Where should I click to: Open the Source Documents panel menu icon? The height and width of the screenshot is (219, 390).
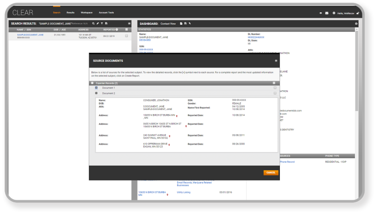(x=276, y=61)
